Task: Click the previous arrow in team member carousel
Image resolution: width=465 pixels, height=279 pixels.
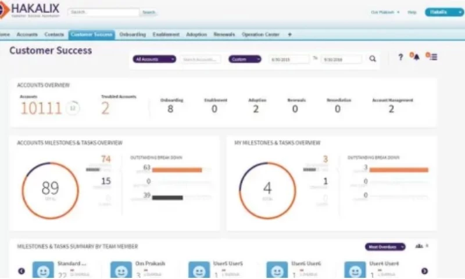Action: tap(22, 270)
